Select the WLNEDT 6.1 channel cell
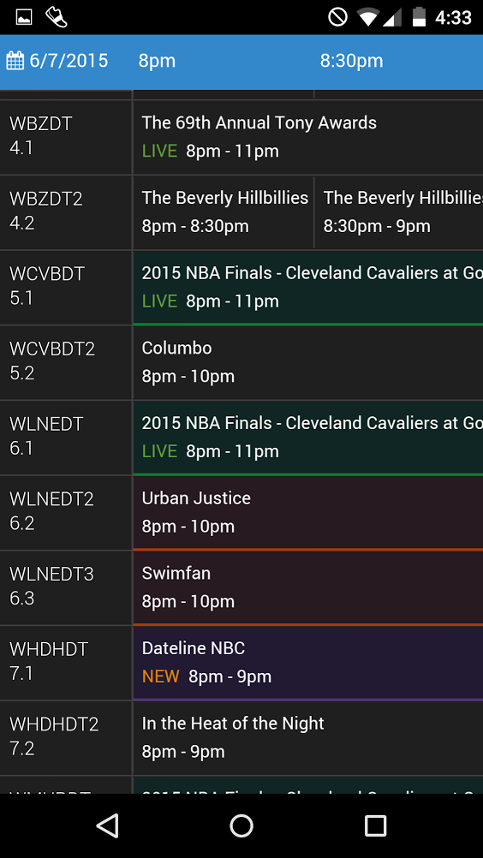This screenshot has width=483, height=858. click(66, 438)
